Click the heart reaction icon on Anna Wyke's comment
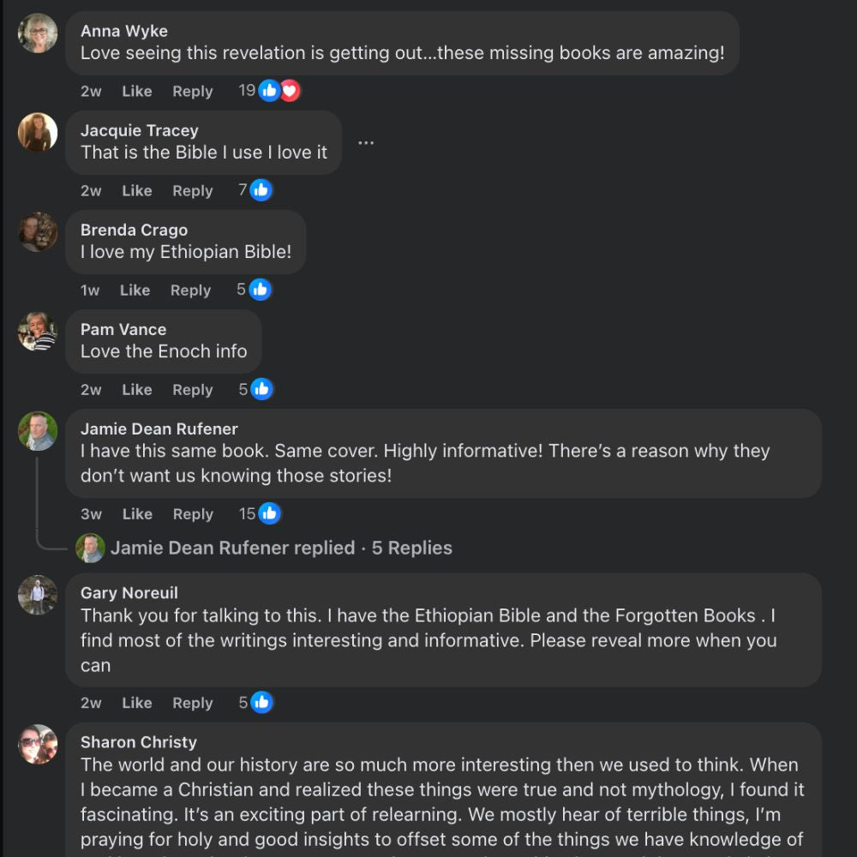The height and width of the screenshot is (857, 857). pos(290,91)
